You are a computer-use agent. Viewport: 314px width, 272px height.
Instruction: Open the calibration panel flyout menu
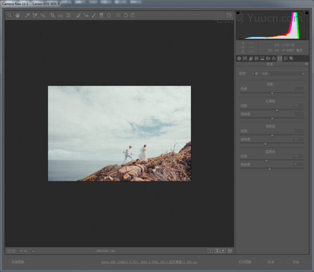pos(306,64)
